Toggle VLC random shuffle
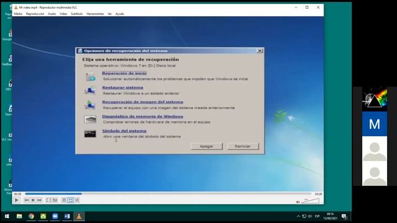397x223 pixels. point(77,200)
